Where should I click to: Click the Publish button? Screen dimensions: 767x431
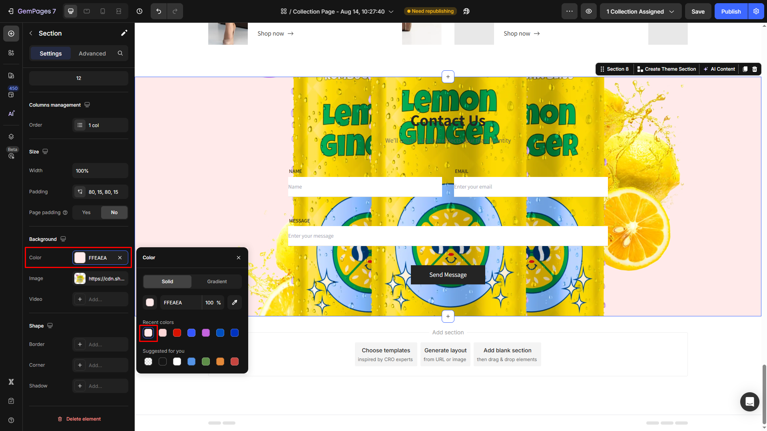pyautogui.click(x=731, y=11)
